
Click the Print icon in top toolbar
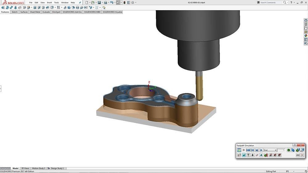pos(105,2)
